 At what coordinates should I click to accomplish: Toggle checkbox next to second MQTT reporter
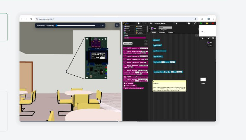(x=124, y=86)
